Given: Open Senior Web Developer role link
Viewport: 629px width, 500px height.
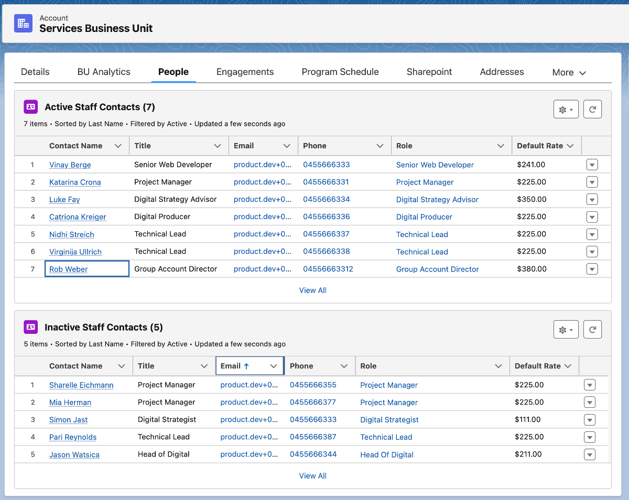Looking at the screenshot, I should [435, 165].
